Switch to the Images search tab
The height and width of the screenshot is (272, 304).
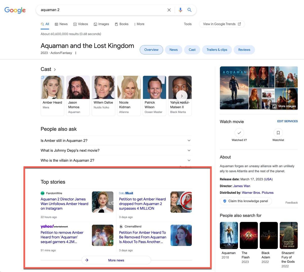coord(101,24)
